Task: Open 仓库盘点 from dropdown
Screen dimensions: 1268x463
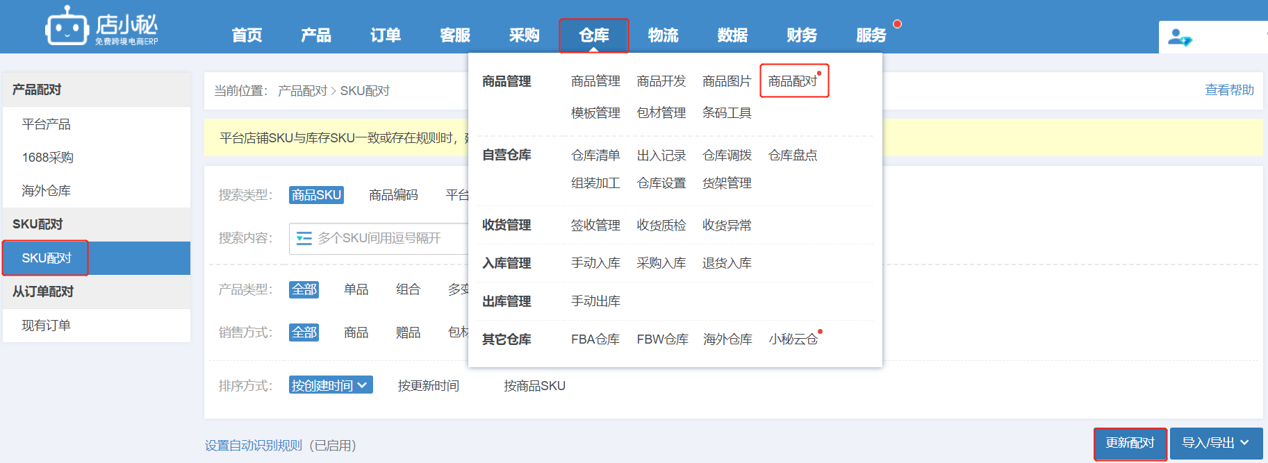Action: 793,155
